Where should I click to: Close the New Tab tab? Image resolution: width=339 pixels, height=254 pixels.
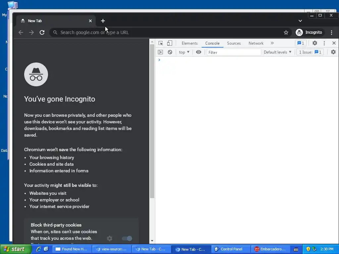pyautogui.click(x=90, y=21)
